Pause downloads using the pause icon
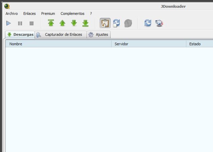Image resolution: width=213 pixels, height=152 pixels. (20, 23)
